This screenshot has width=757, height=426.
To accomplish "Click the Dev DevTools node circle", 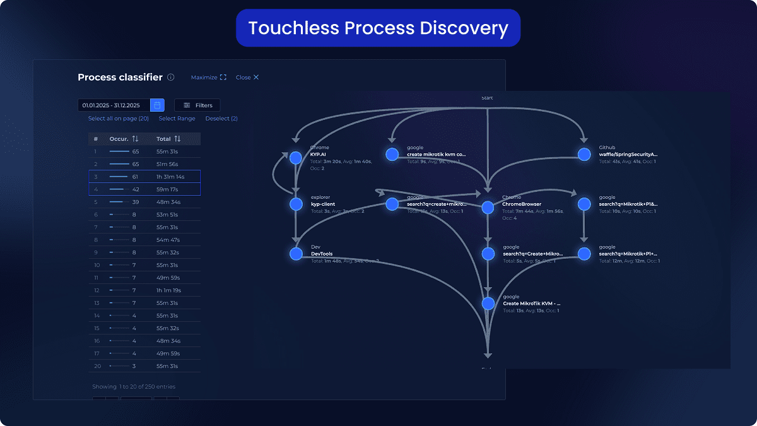I will tap(296, 254).
